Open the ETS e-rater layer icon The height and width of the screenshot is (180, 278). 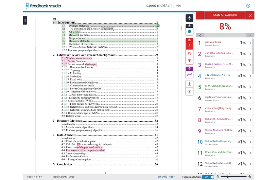[x=189, y=75]
